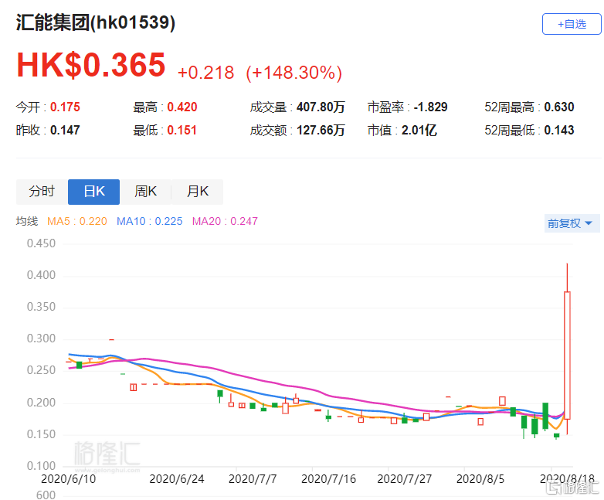Click the 2020/7/16 date axis label
Screen dimensions: 604x500
(x=328, y=479)
